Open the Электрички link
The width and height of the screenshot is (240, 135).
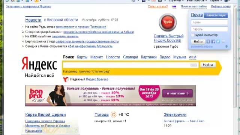pos(175,115)
